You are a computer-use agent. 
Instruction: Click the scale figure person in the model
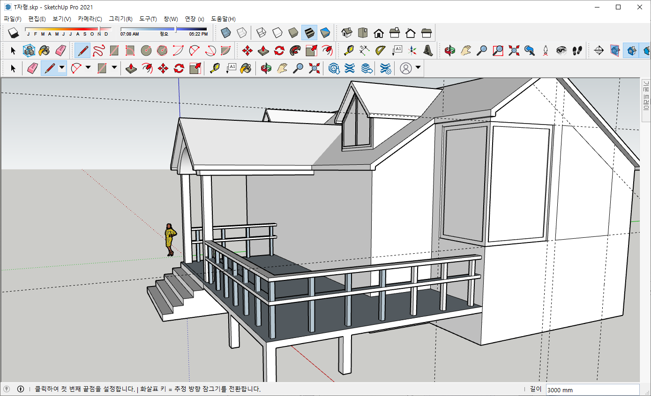pos(170,239)
